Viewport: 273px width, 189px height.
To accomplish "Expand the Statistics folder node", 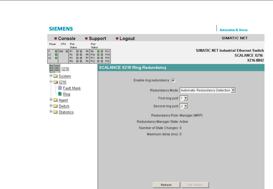I will coord(51,111).
